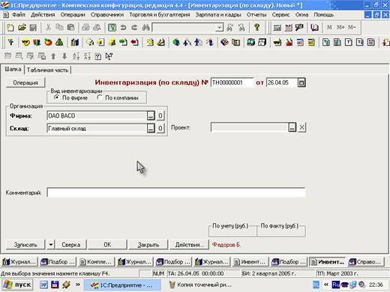Viewport: 390px width, 292px height.
Task: Click the Закрыть button
Action: 148,245
